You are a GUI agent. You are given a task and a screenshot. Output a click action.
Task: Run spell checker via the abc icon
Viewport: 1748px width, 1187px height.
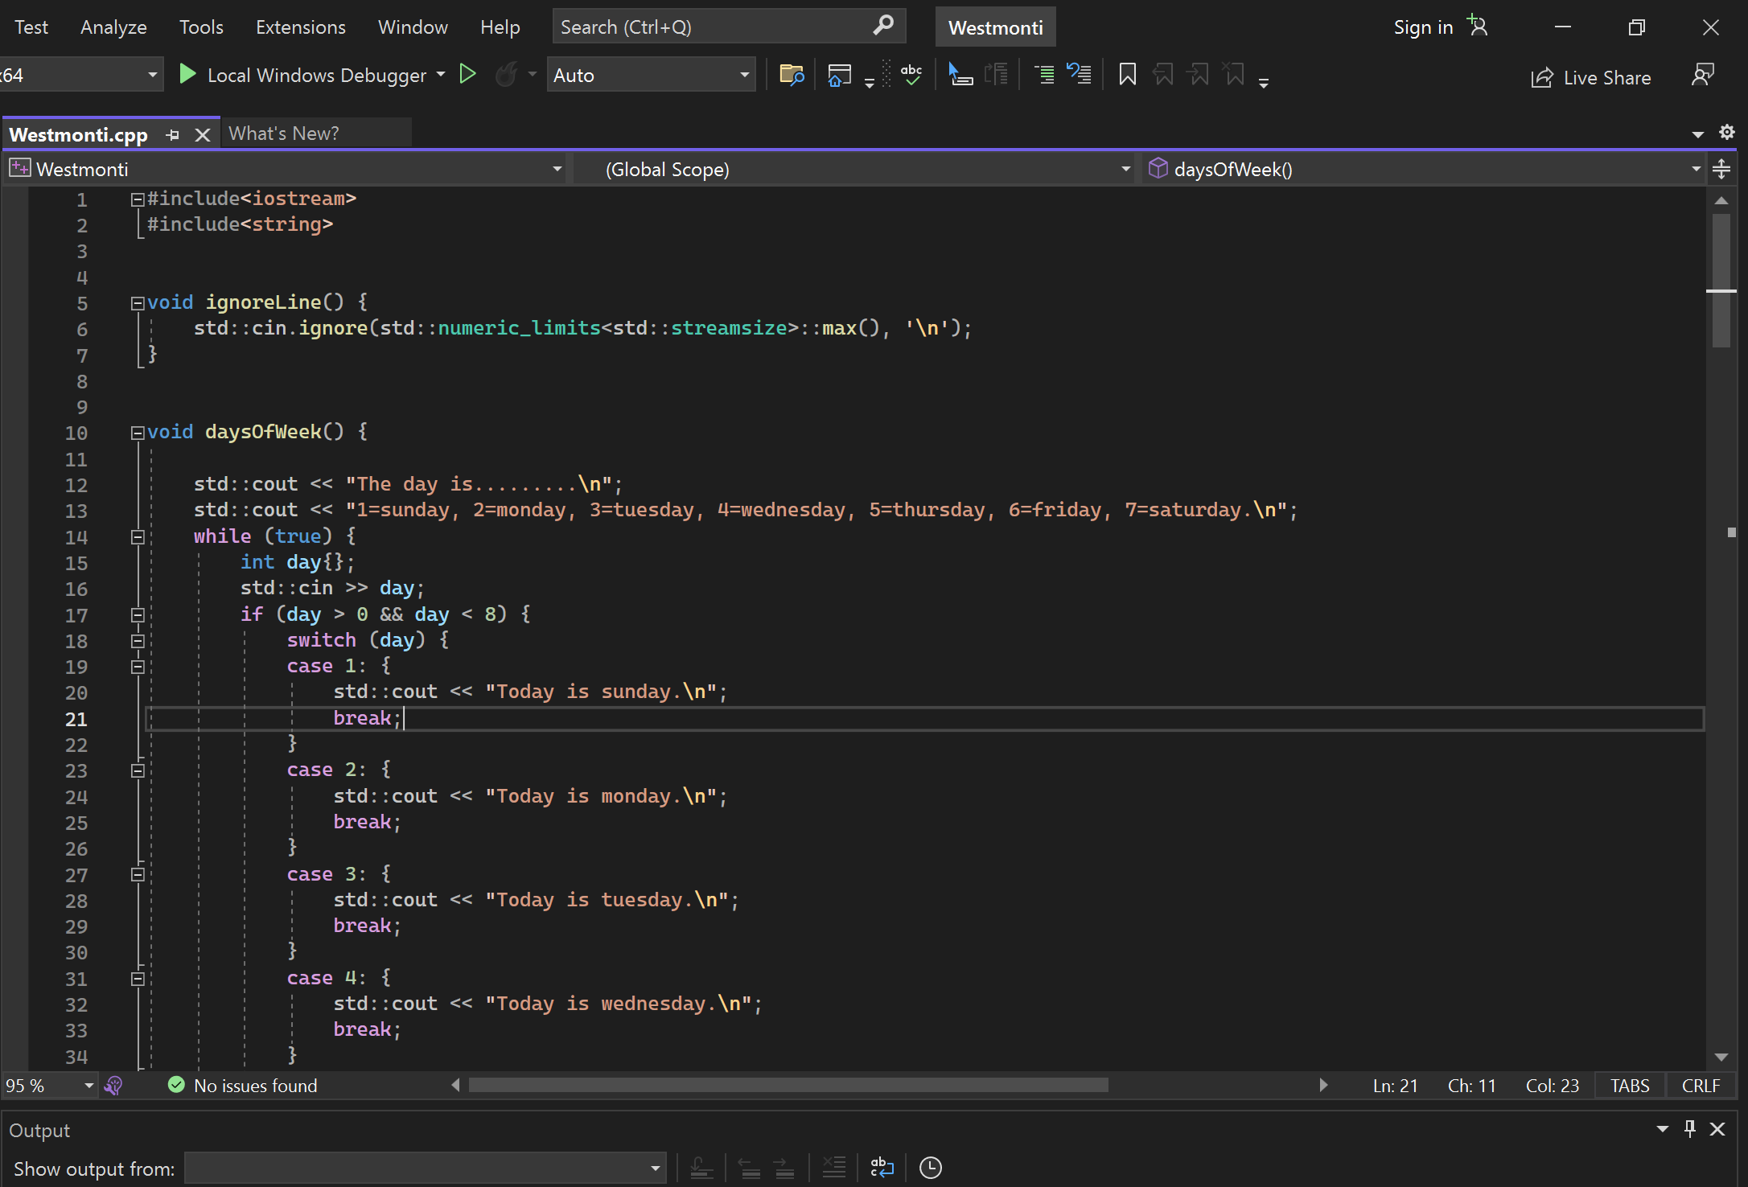[911, 74]
